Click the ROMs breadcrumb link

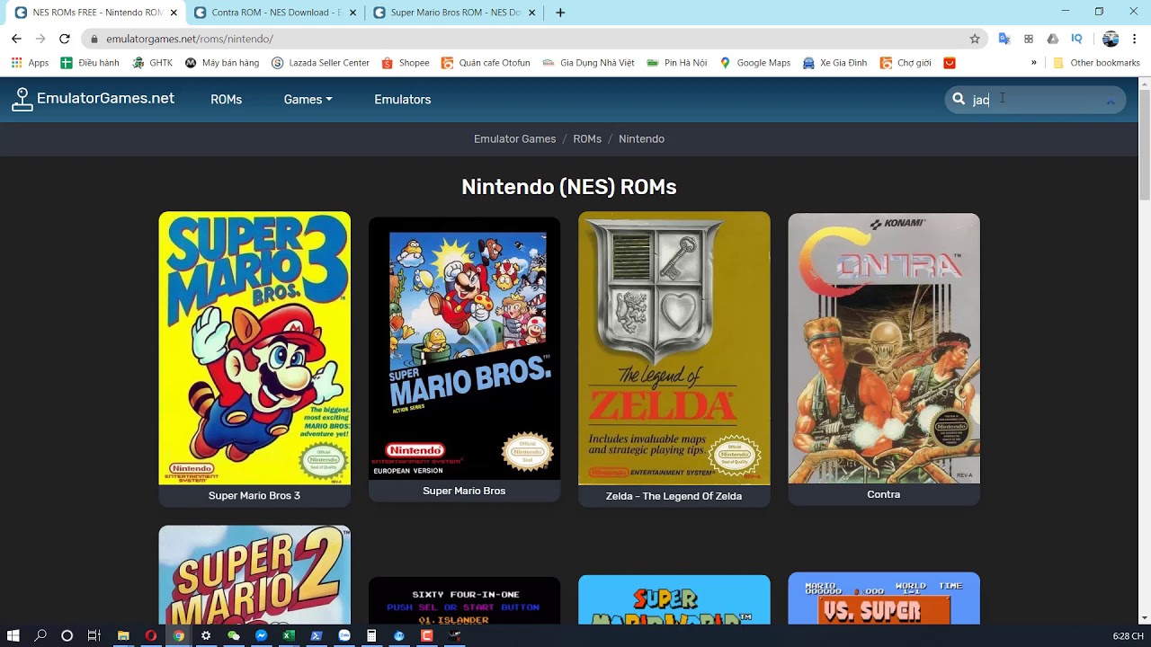tap(587, 139)
